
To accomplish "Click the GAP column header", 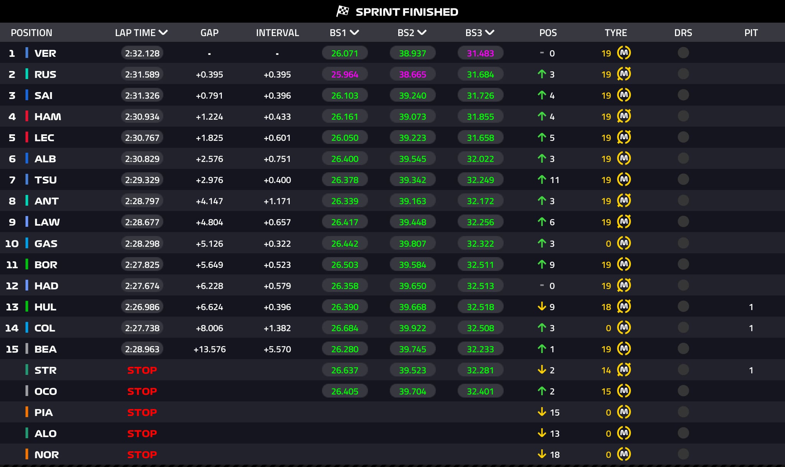I will pyautogui.click(x=209, y=33).
